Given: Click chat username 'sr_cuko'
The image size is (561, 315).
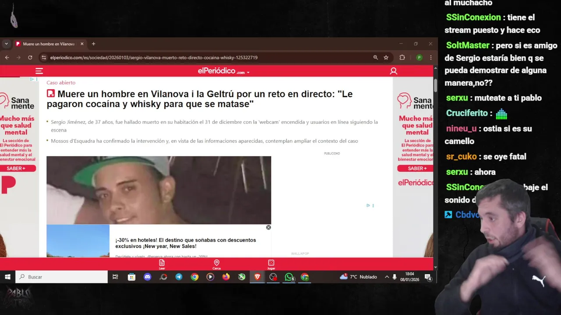Looking at the screenshot, I should click(x=461, y=157).
